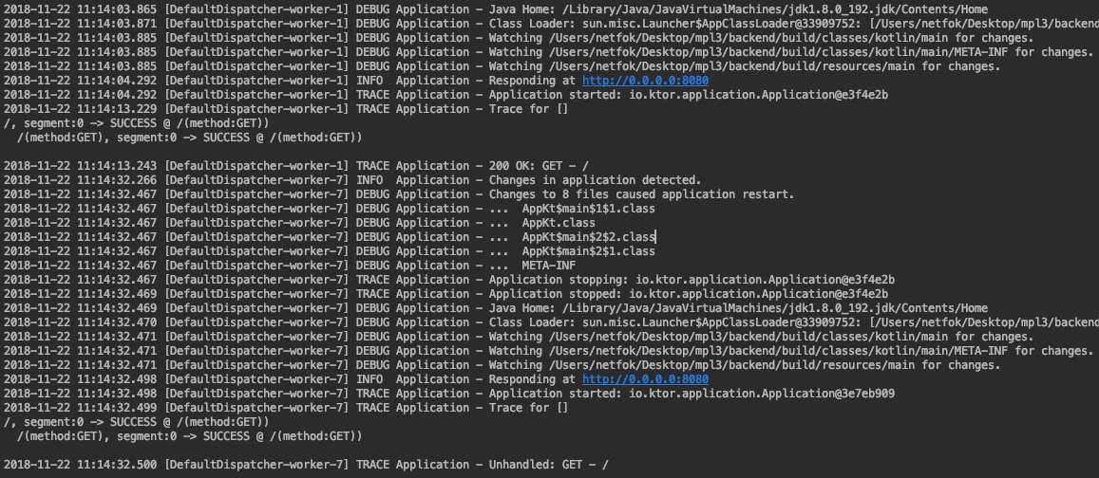Open the http://0.0.0.0:8080 link logged at 11:14:32.498

645,379
